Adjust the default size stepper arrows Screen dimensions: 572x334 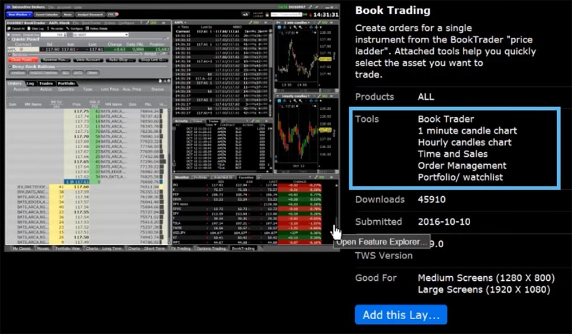64,34
